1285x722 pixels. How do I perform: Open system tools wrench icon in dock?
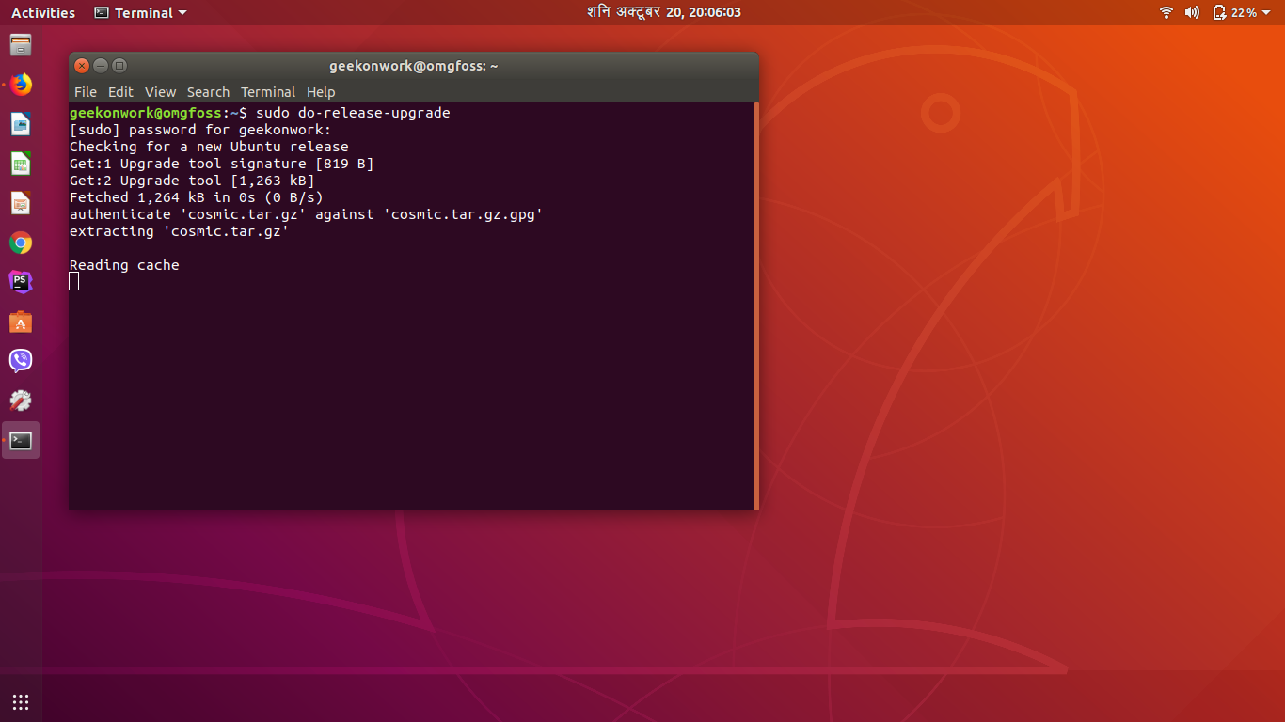pyautogui.click(x=21, y=400)
